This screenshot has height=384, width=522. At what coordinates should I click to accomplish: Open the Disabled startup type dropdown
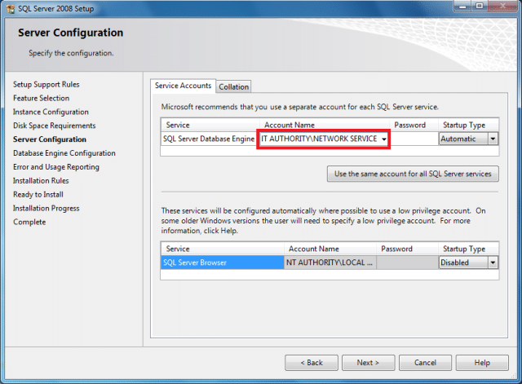pyautogui.click(x=493, y=263)
